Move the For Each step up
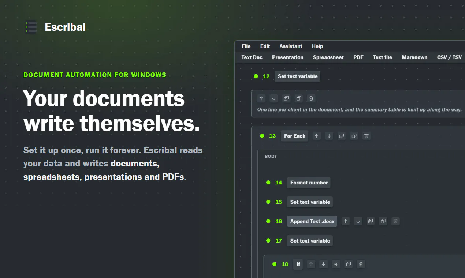This screenshot has width=465, height=278. point(317,136)
